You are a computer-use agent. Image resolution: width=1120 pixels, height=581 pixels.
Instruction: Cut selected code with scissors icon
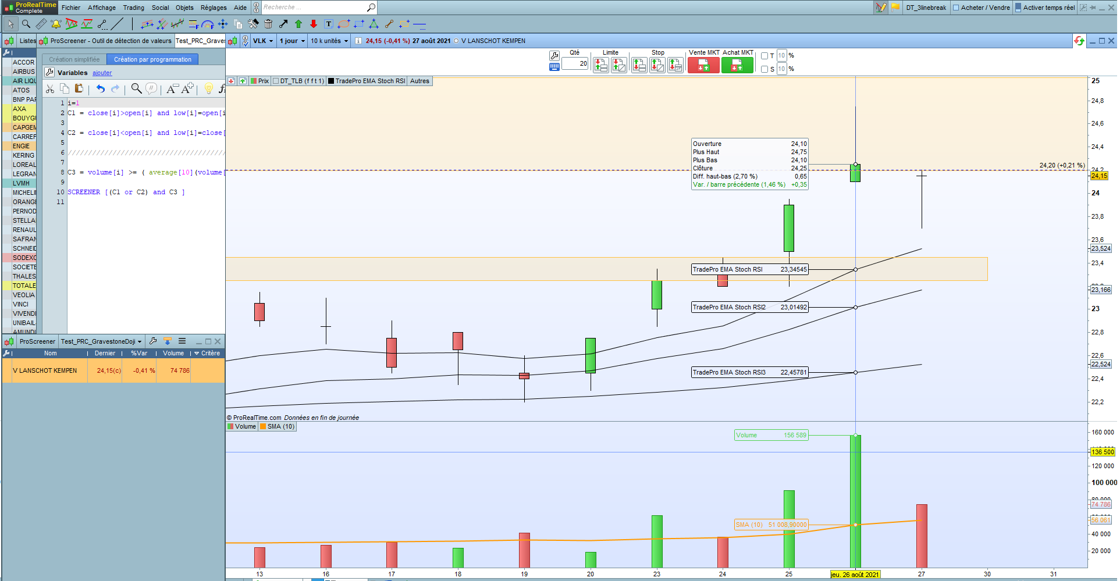coord(50,88)
